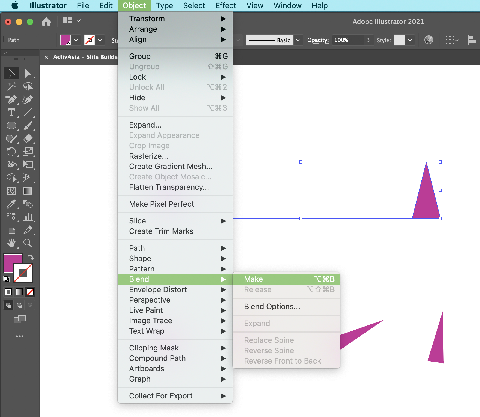Select the Ellipse tool
Image resolution: width=480 pixels, height=417 pixels.
(x=11, y=125)
